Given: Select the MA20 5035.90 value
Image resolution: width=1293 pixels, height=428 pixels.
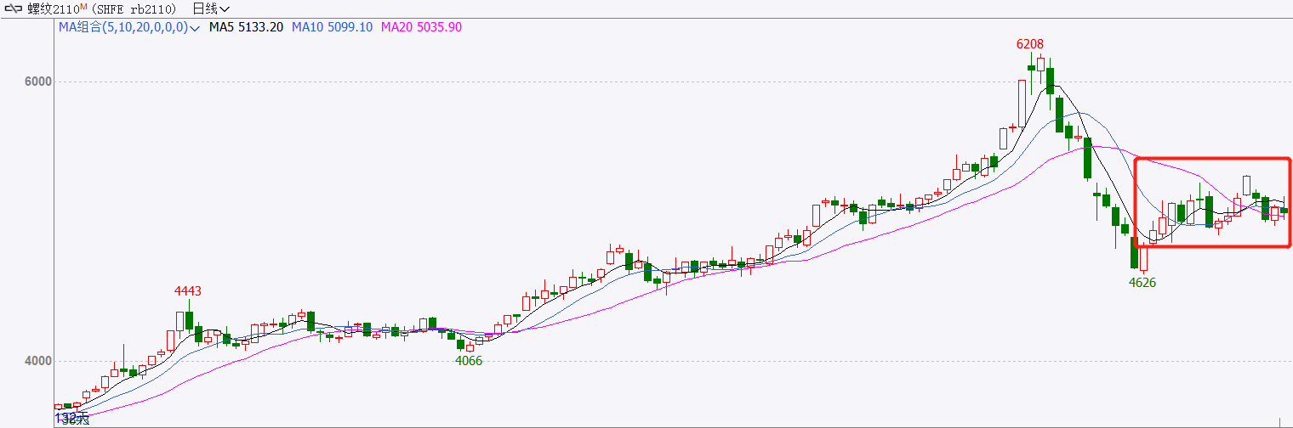Looking at the screenshot, I should (x=422, y=27).
